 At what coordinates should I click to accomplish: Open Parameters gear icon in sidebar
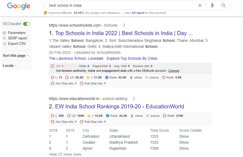(4, 33)
